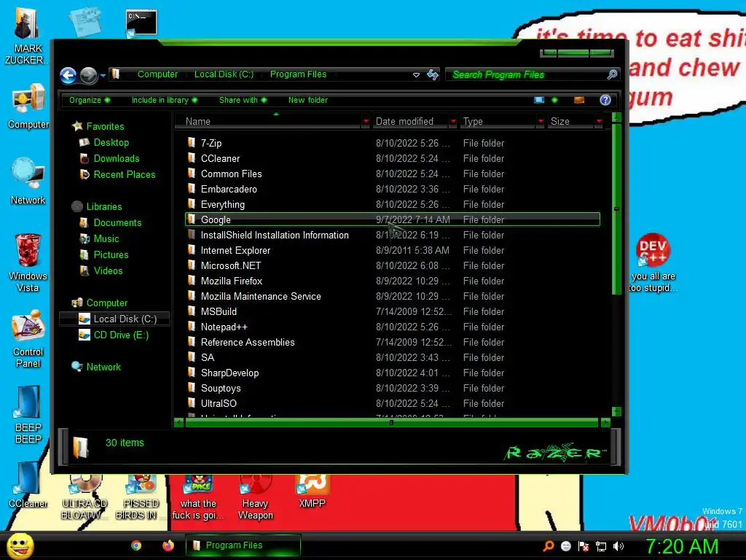Click the vertical scrollbar thumb
Viewport: 746px width, 560px height.
[x=616, y=209]
